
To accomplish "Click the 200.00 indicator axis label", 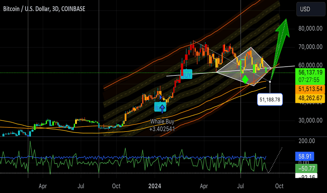I will click(307, 141).
